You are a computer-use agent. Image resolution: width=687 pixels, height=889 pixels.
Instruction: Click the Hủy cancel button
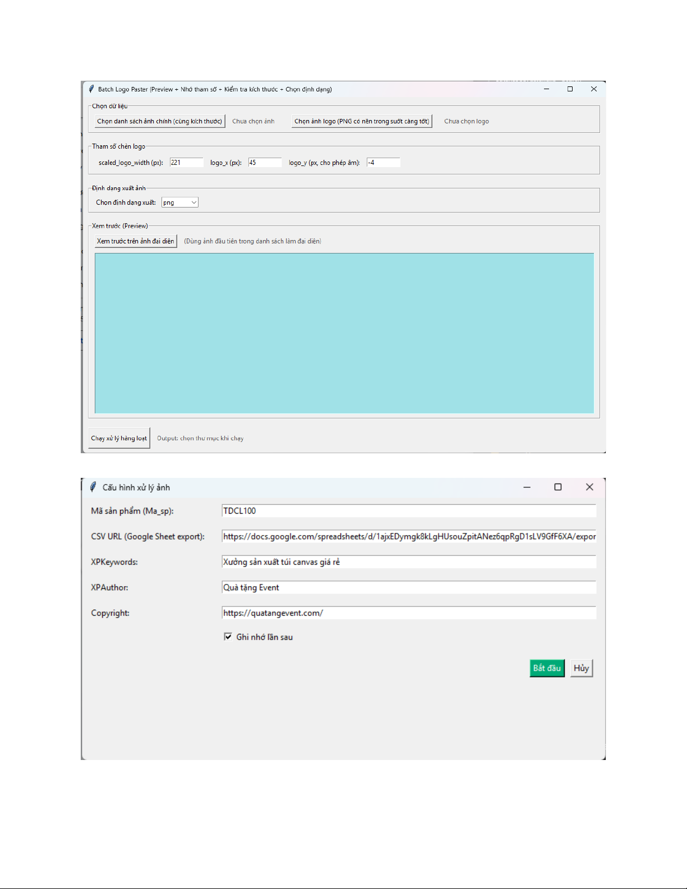pos(581,668)
